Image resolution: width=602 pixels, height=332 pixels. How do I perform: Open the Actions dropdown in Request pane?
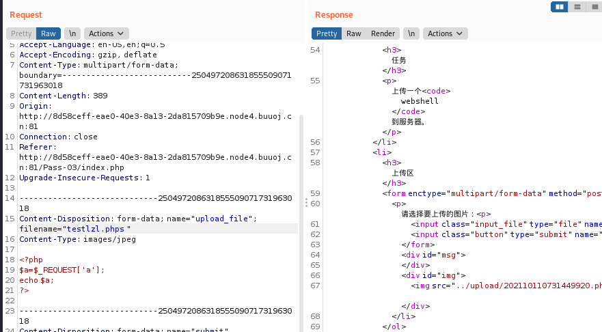[x=107, y=33]
